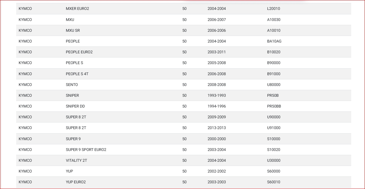Click the 1993-1993 year range cell

point(217,96)
